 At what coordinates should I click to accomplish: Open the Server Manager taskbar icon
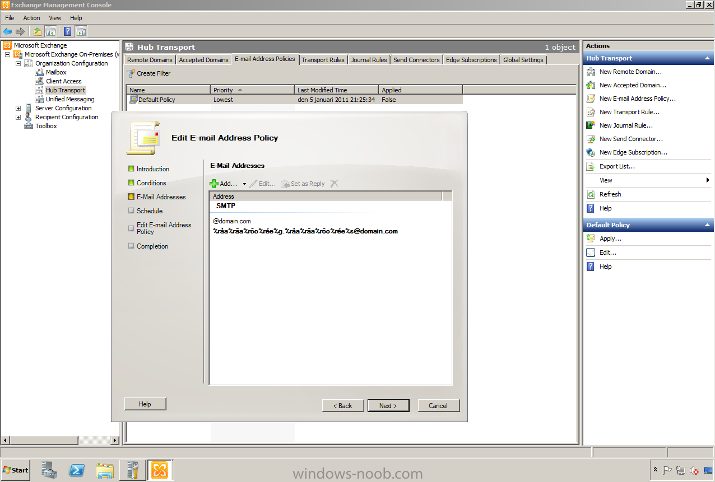coord(49,470)
